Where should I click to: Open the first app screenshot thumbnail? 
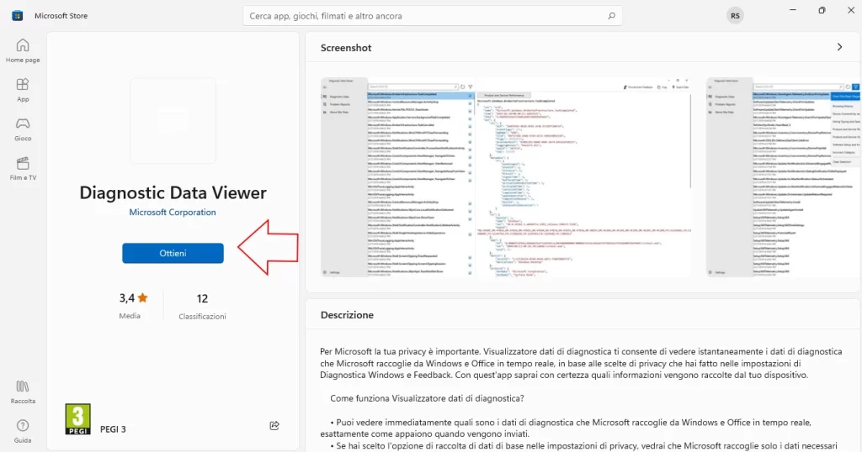[506, 177]
